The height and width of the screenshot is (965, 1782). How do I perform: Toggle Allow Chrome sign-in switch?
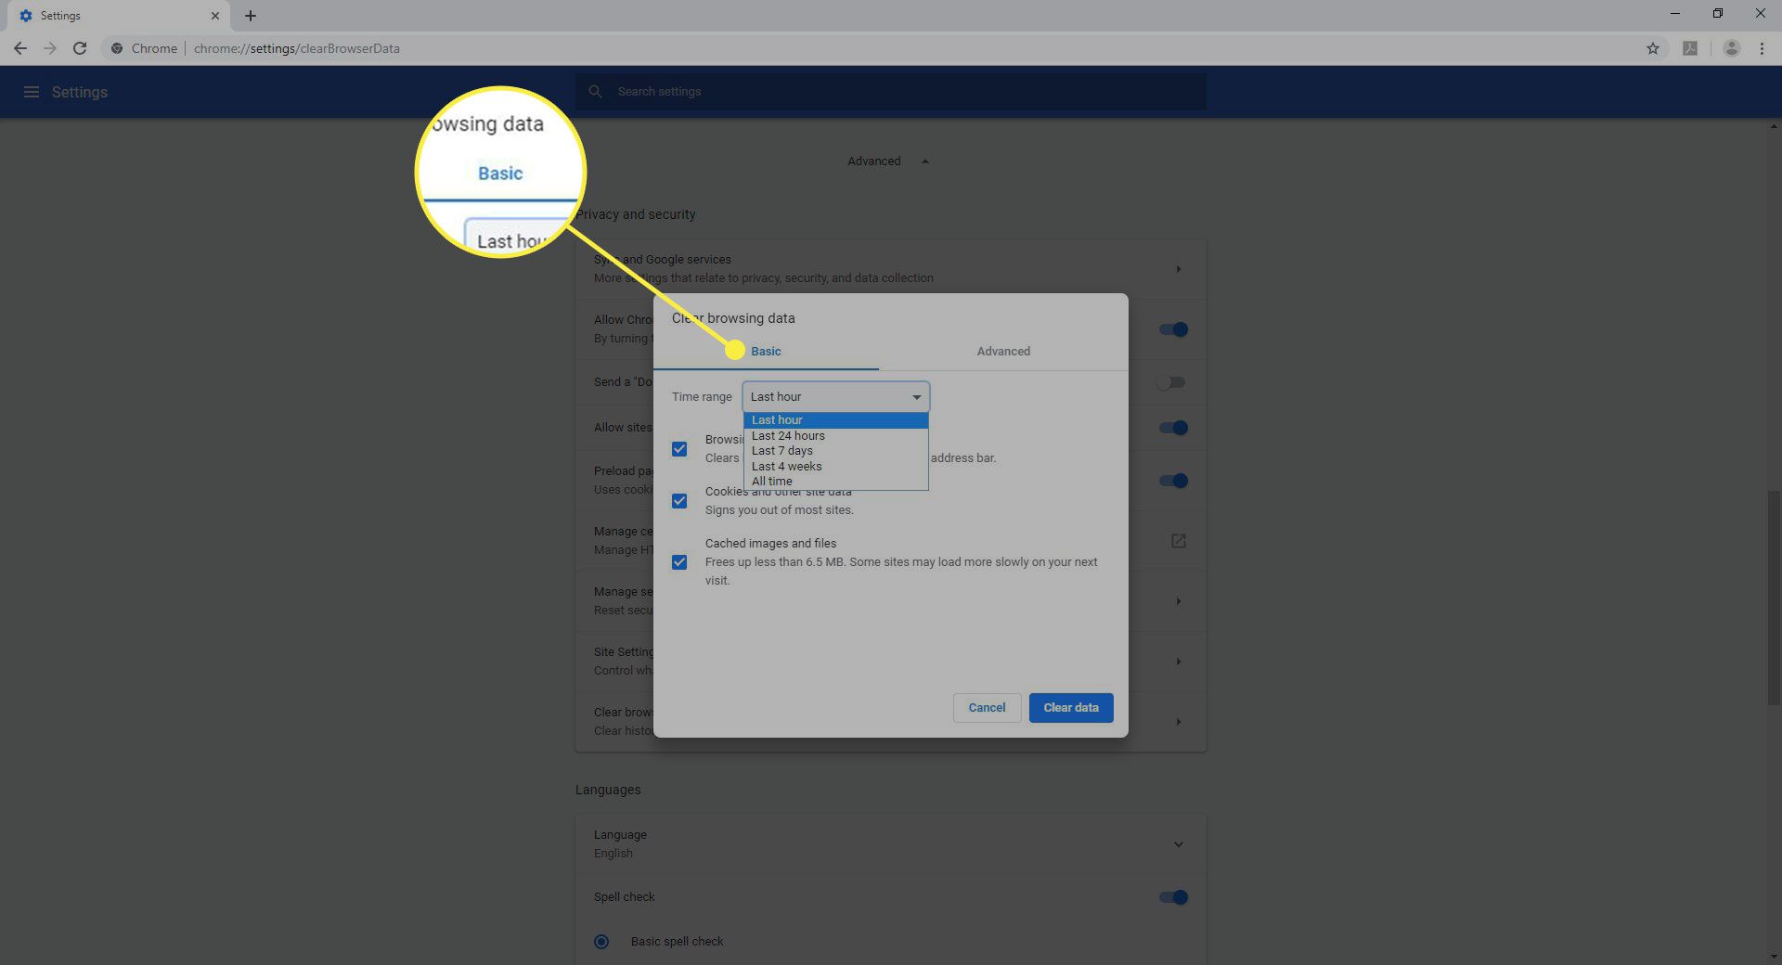[1174, 329]
